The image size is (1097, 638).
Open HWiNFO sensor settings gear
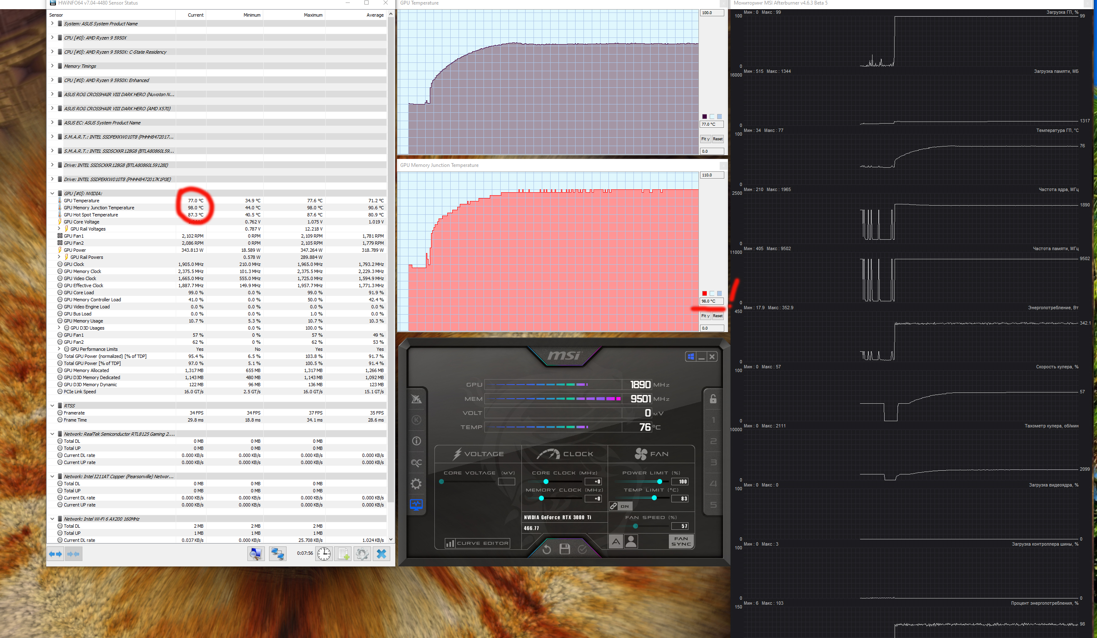362,554
